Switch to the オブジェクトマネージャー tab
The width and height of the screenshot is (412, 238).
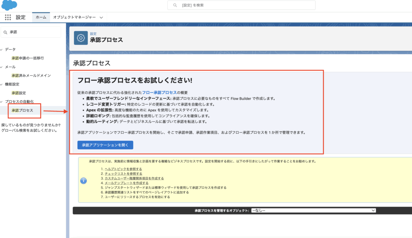pos(74,18)
